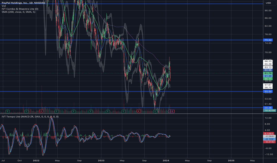Click the 50.26 blue price label

268,108
